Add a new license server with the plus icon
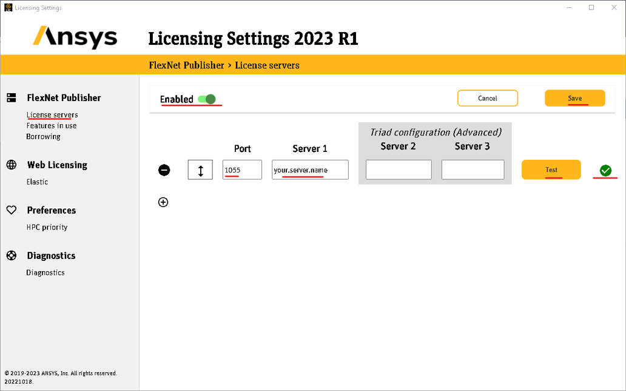626x391 pixels. (x=163, y=202)
